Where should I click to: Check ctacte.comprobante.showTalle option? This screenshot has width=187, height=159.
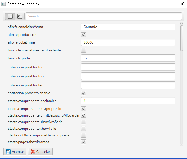[84, 129]
